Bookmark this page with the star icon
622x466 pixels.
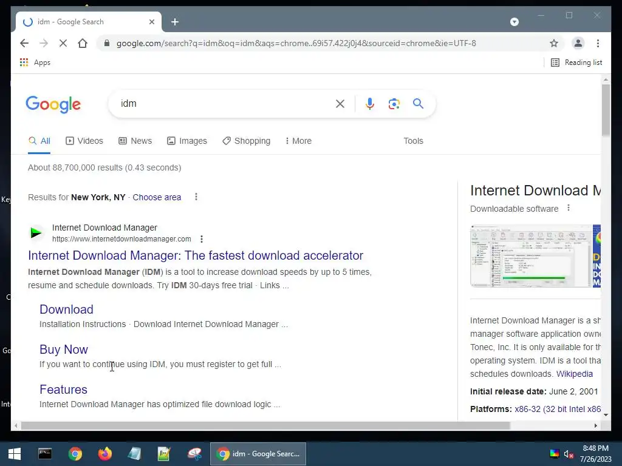point(554,43)
